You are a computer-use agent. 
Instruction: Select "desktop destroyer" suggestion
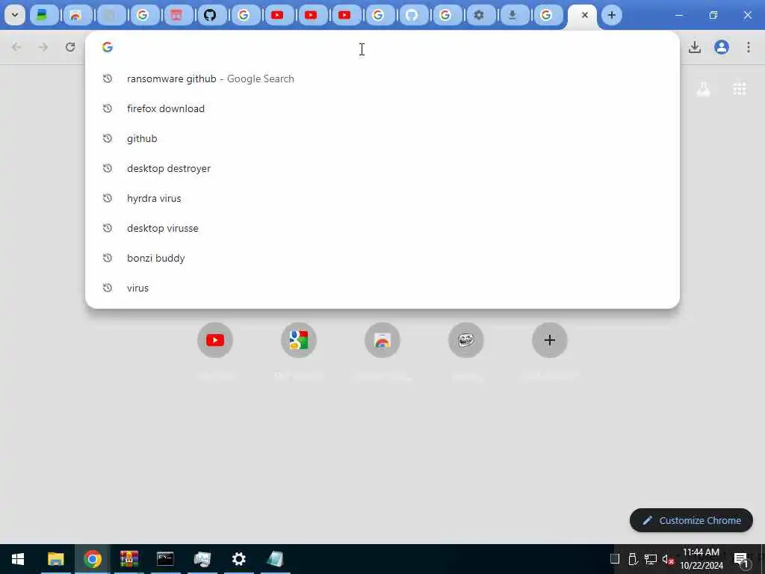pos(382,168)
